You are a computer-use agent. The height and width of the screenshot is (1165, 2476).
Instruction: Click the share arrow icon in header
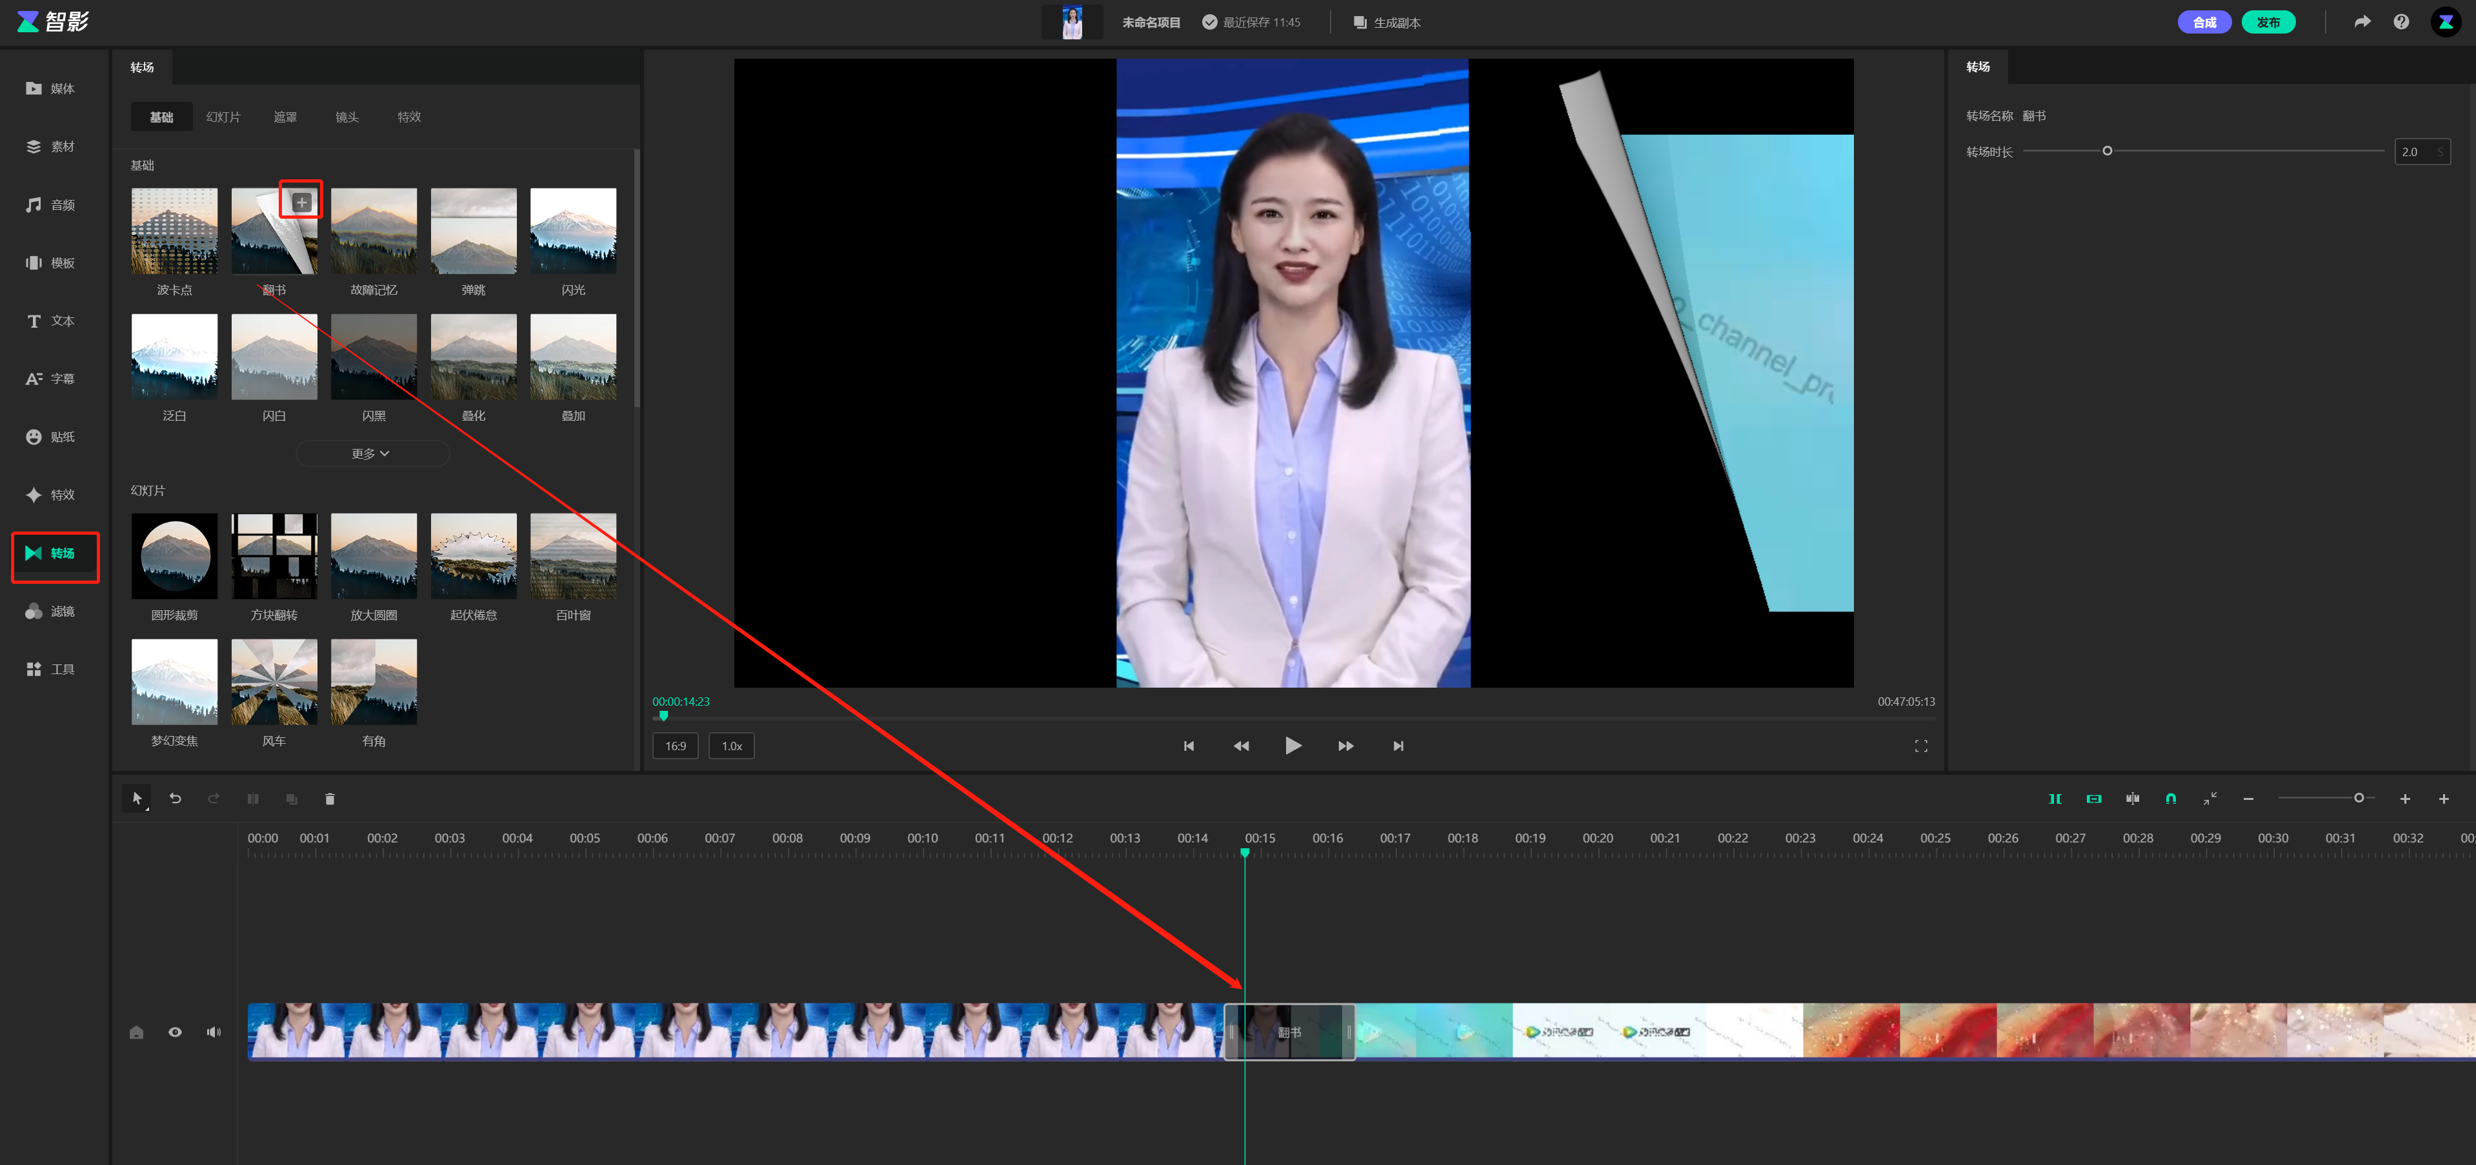pos(2362,22)
